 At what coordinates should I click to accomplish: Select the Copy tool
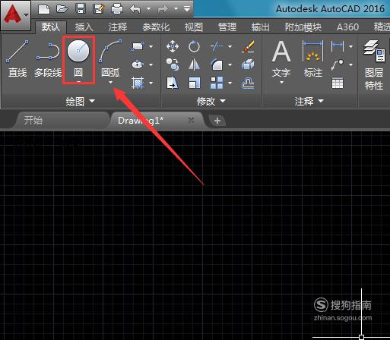[x=173, y=65]
